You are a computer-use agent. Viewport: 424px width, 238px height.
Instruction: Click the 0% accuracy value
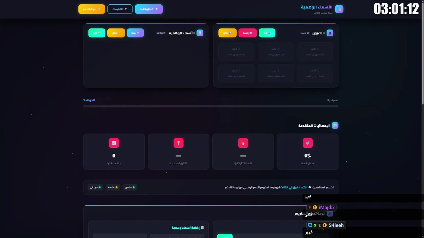pos(308,156)
